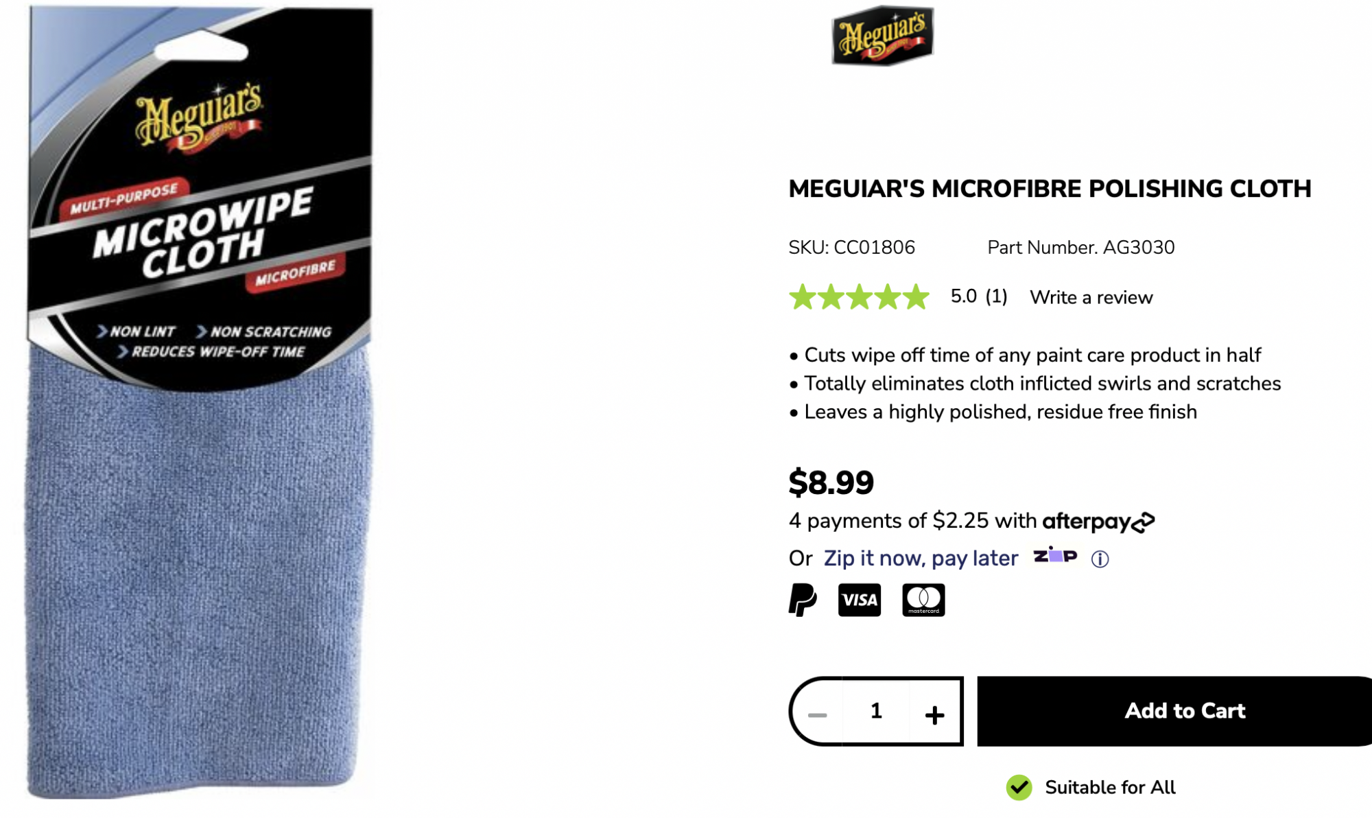Click the $8.99 price

(831, 482)
